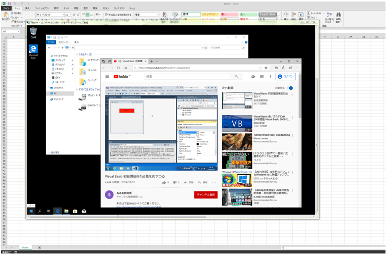This screenshot has width=386, height=254.
Task: Click the like thumbs-up icon under video
Action: coord(164,182)
